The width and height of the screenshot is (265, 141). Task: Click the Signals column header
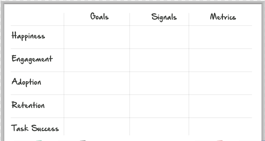(x=164, y=17)
